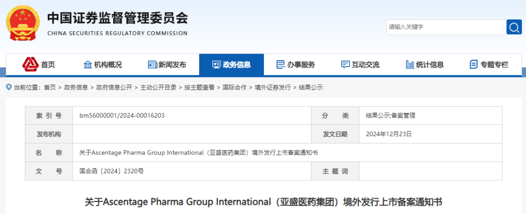The image size is (526, 214).
Task: Click the 索引号 value bm56000001/2024-00016203
Action: (x=122, y=116)
